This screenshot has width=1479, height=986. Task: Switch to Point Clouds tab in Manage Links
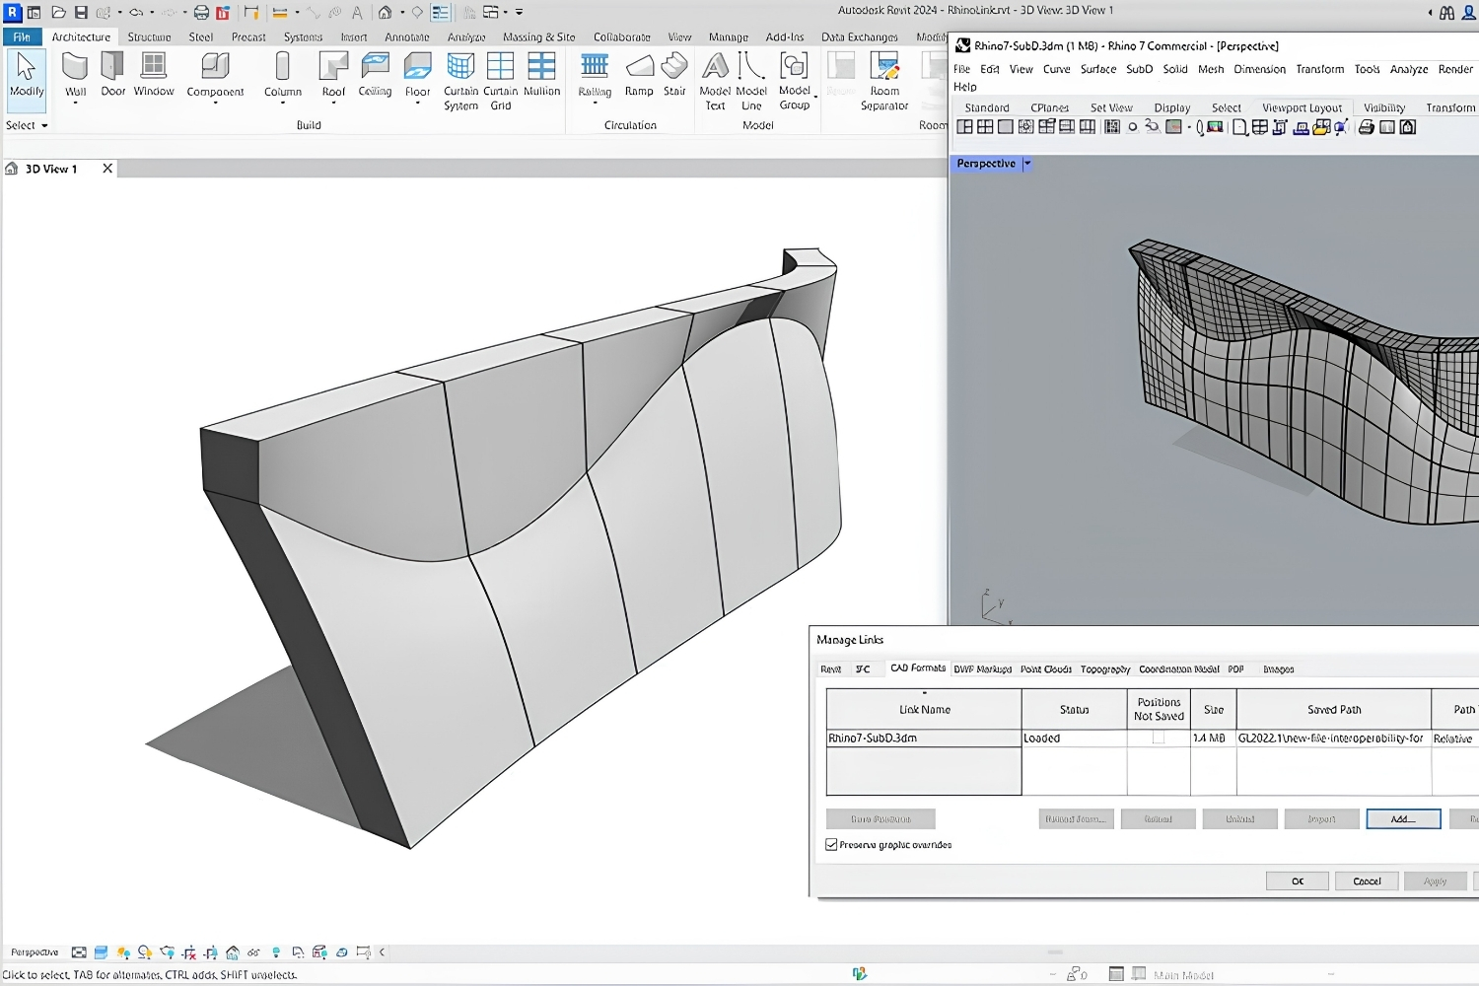click(1045, 669)
